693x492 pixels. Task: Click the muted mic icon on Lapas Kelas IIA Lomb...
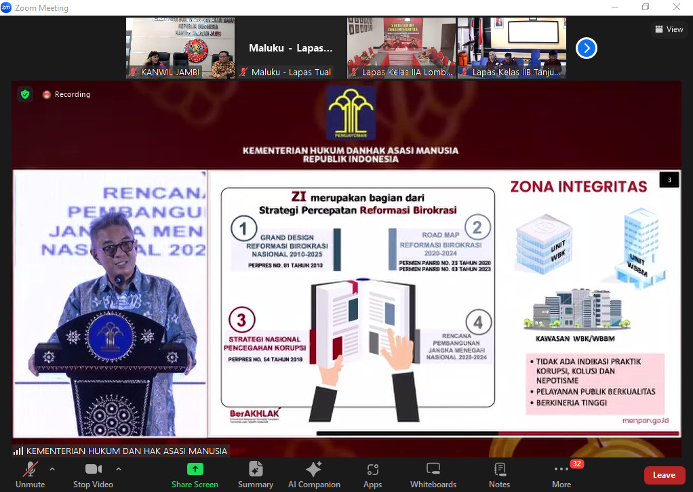[x=354, y=72]
